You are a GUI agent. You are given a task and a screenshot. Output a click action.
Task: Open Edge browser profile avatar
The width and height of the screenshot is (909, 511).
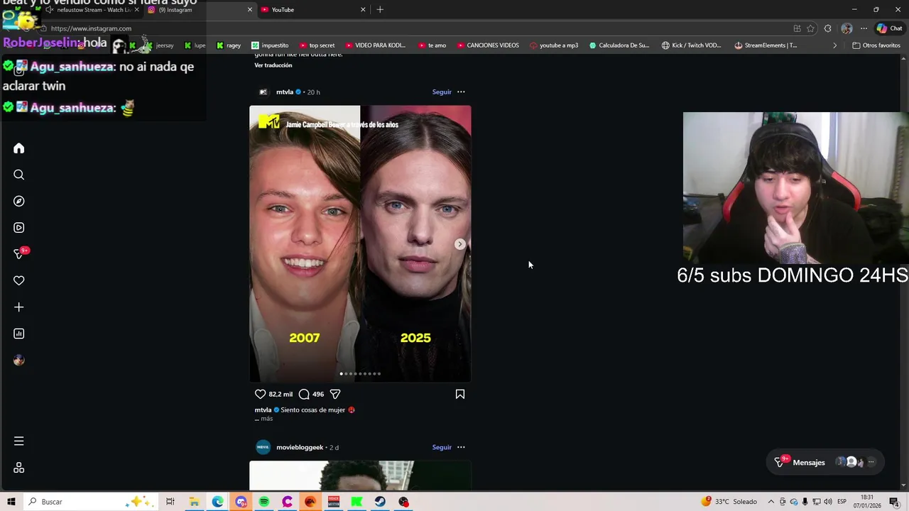coord(847,28)
